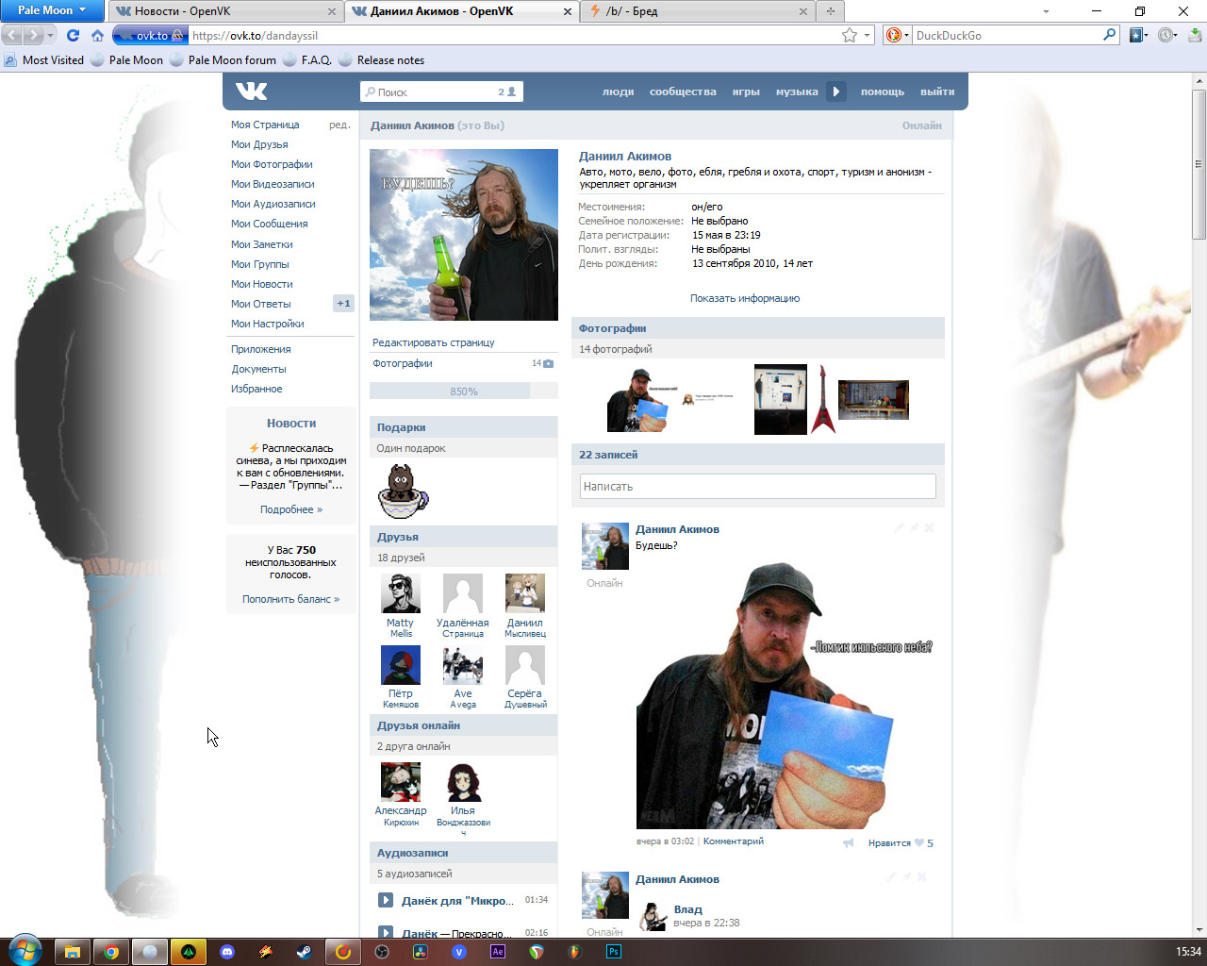Open the red guitar photo thumbnail

pyautogui.click(x=823, y=399)
